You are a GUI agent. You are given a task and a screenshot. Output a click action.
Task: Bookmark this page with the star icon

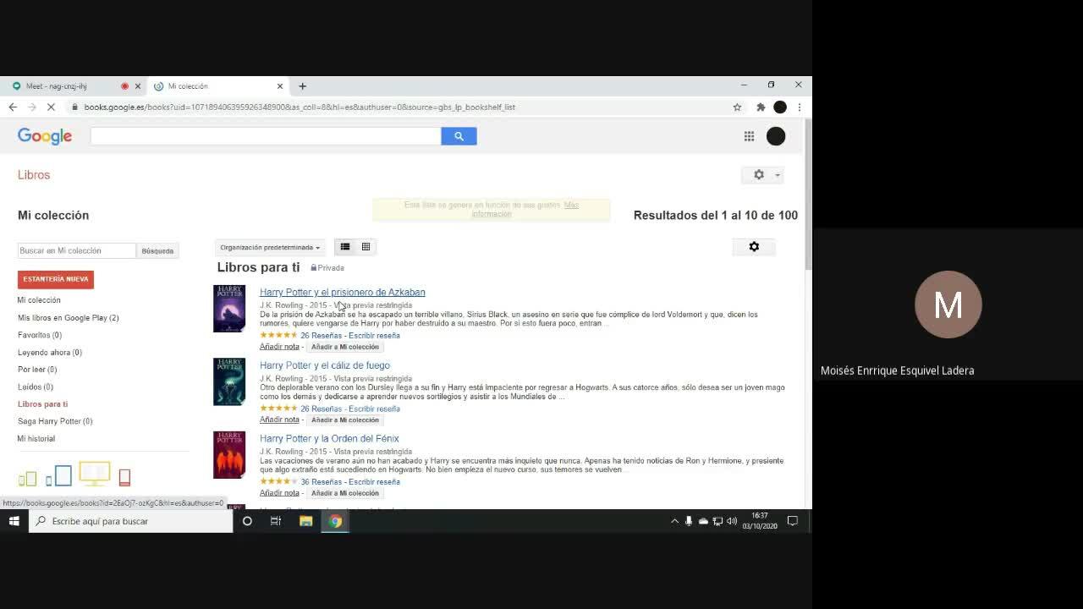coord(737,107)
